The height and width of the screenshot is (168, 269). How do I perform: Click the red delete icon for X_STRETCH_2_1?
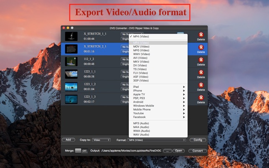[201, 48]
